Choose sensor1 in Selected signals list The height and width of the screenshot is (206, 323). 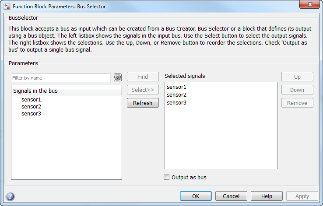point(176,87)
